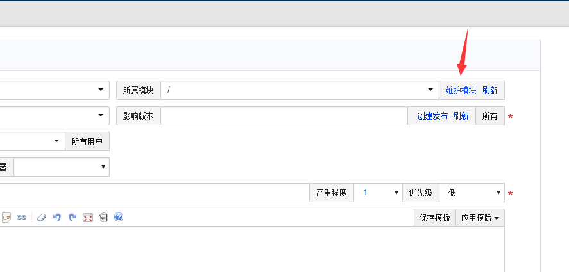Click the eraser clear formatting icon

click(42, 218)
